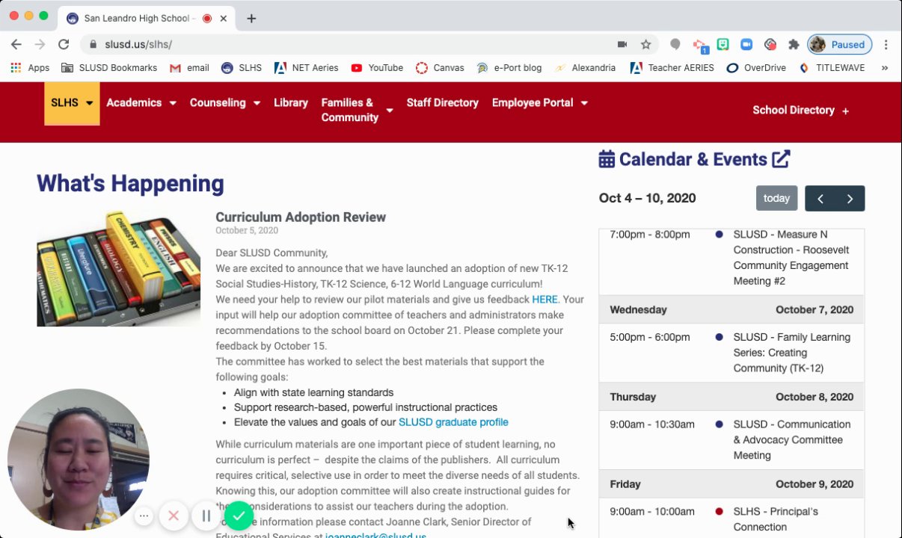Click the calendar today button
Image resolution: width=902 pixels, height=538 pixels.
pos(776,198)
